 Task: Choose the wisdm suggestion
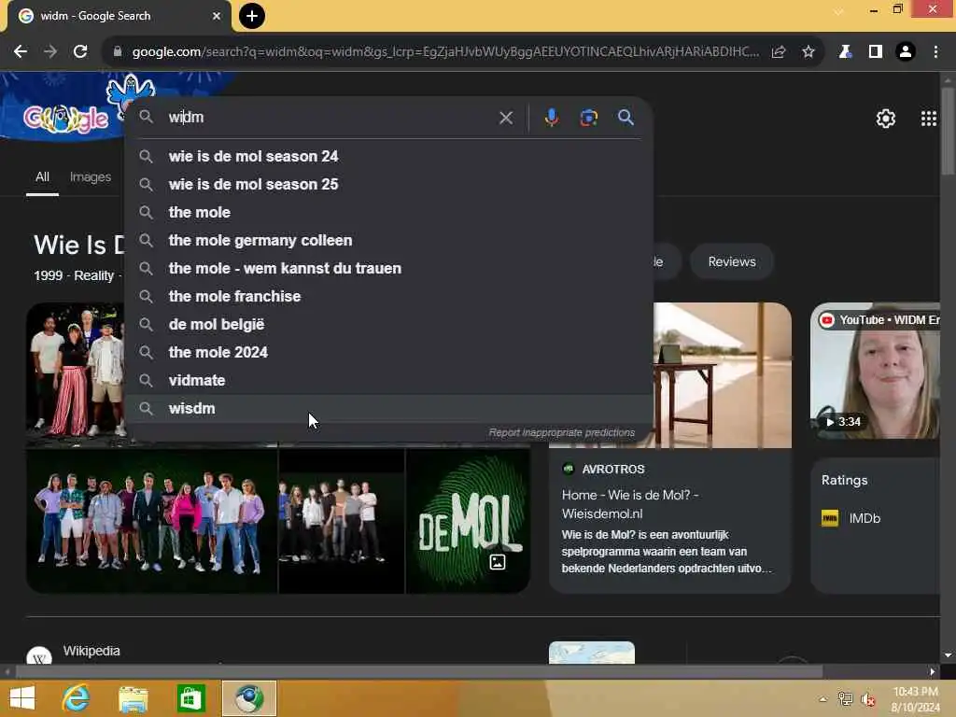[x=389, y=409]
